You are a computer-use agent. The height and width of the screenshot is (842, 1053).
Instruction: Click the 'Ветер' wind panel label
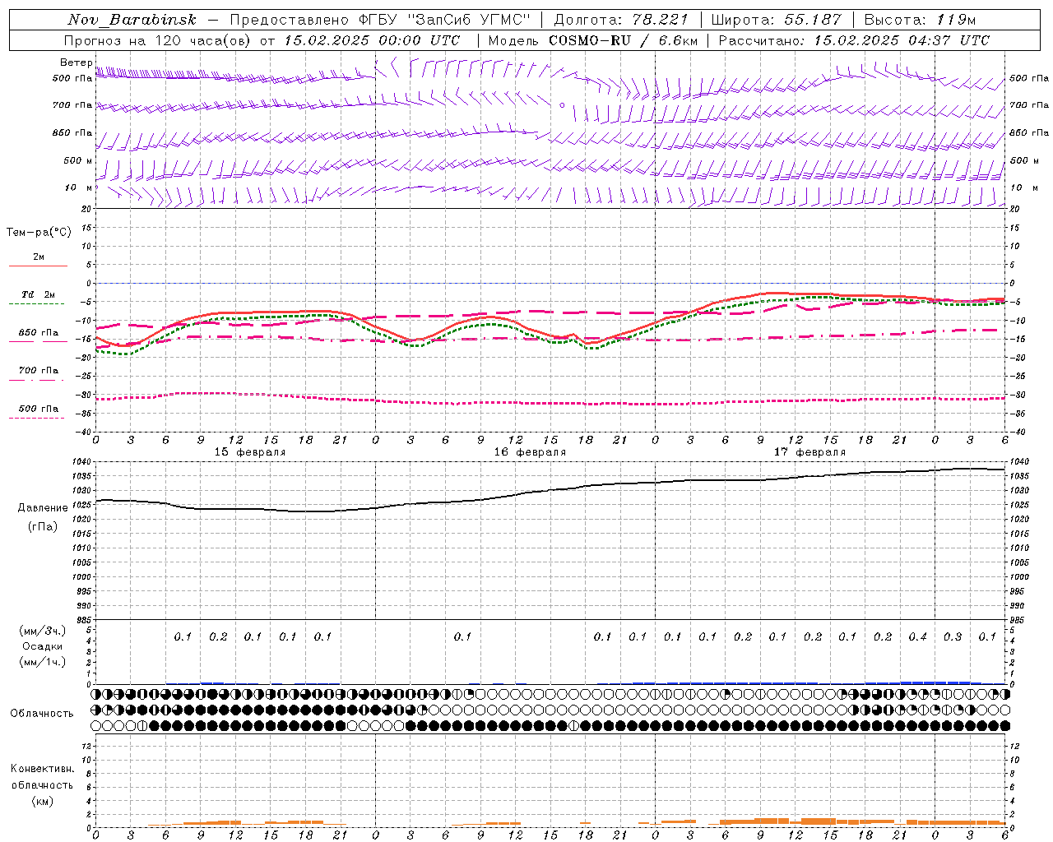[x=76, y=62]
